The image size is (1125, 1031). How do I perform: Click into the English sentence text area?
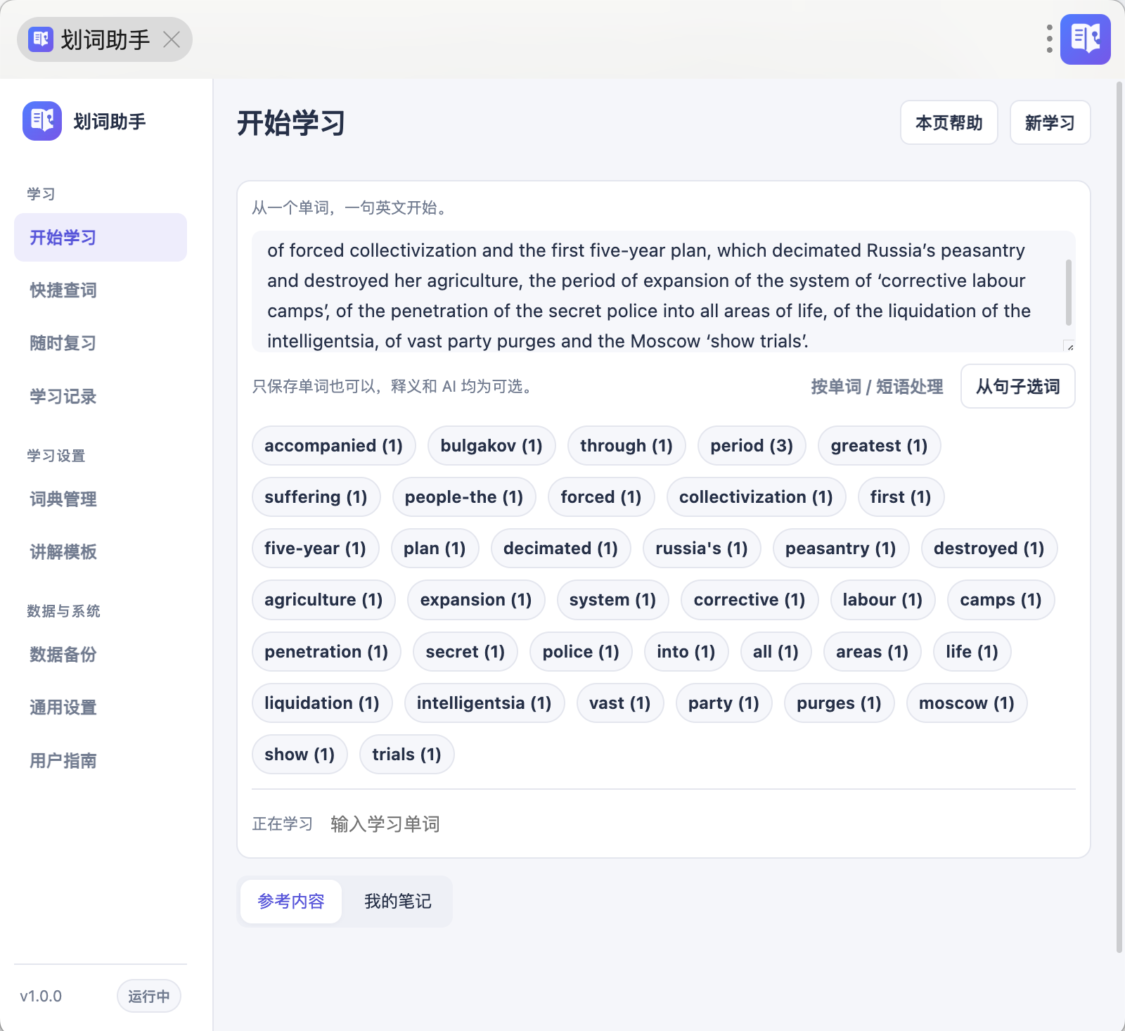663,291
